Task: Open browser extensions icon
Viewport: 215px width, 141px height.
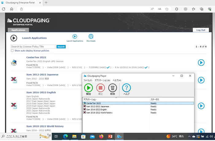Action: pos(177,9)
